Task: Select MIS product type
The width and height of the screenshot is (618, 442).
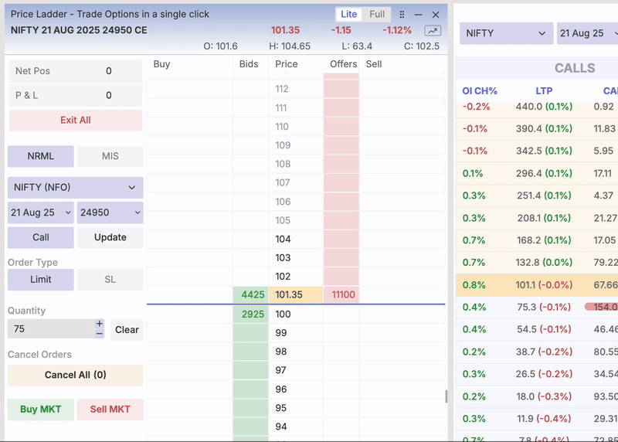Action: 110,156
